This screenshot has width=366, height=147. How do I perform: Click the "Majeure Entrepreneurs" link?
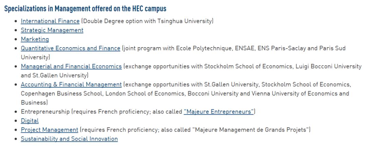pyautogui.click(x=219, y=112)
